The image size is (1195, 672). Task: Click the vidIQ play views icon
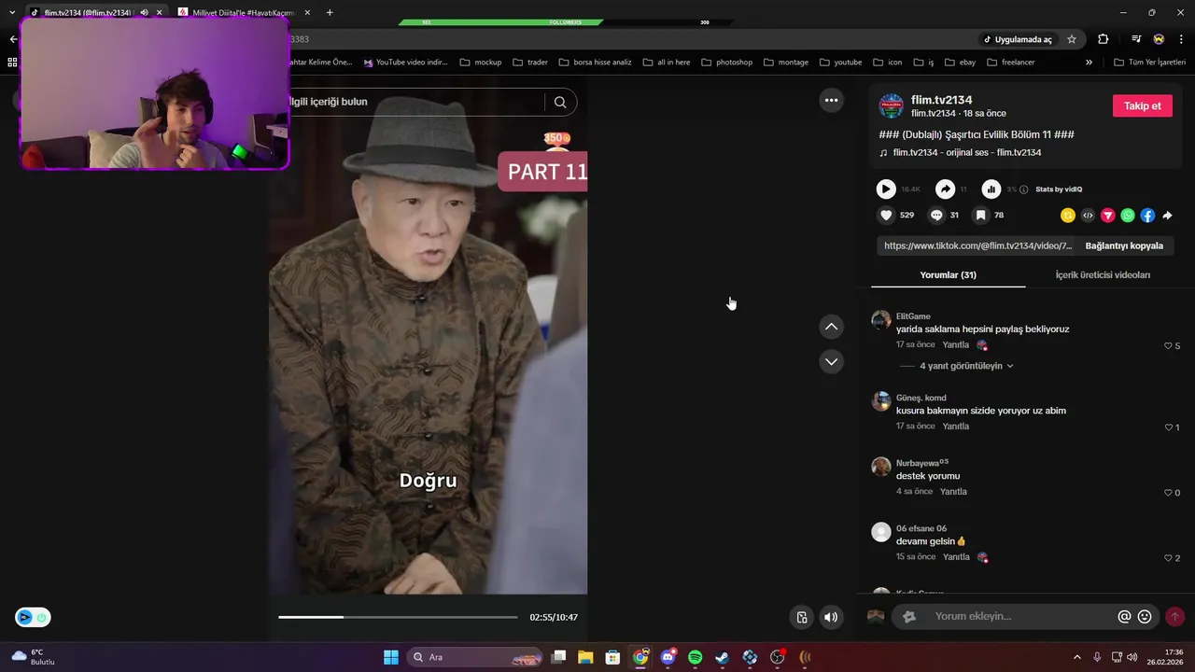(x=886, y=189)
